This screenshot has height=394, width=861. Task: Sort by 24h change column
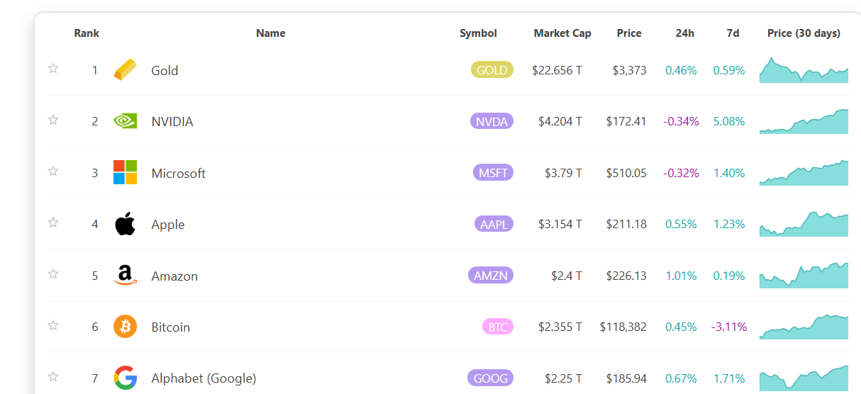click(x=685, y=33)
